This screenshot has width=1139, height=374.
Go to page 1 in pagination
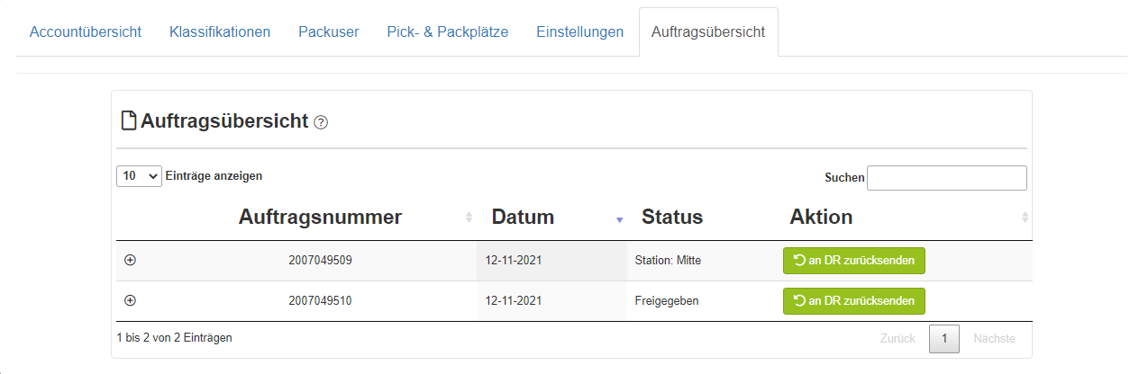pyautogui.click(x=944, y=339)
